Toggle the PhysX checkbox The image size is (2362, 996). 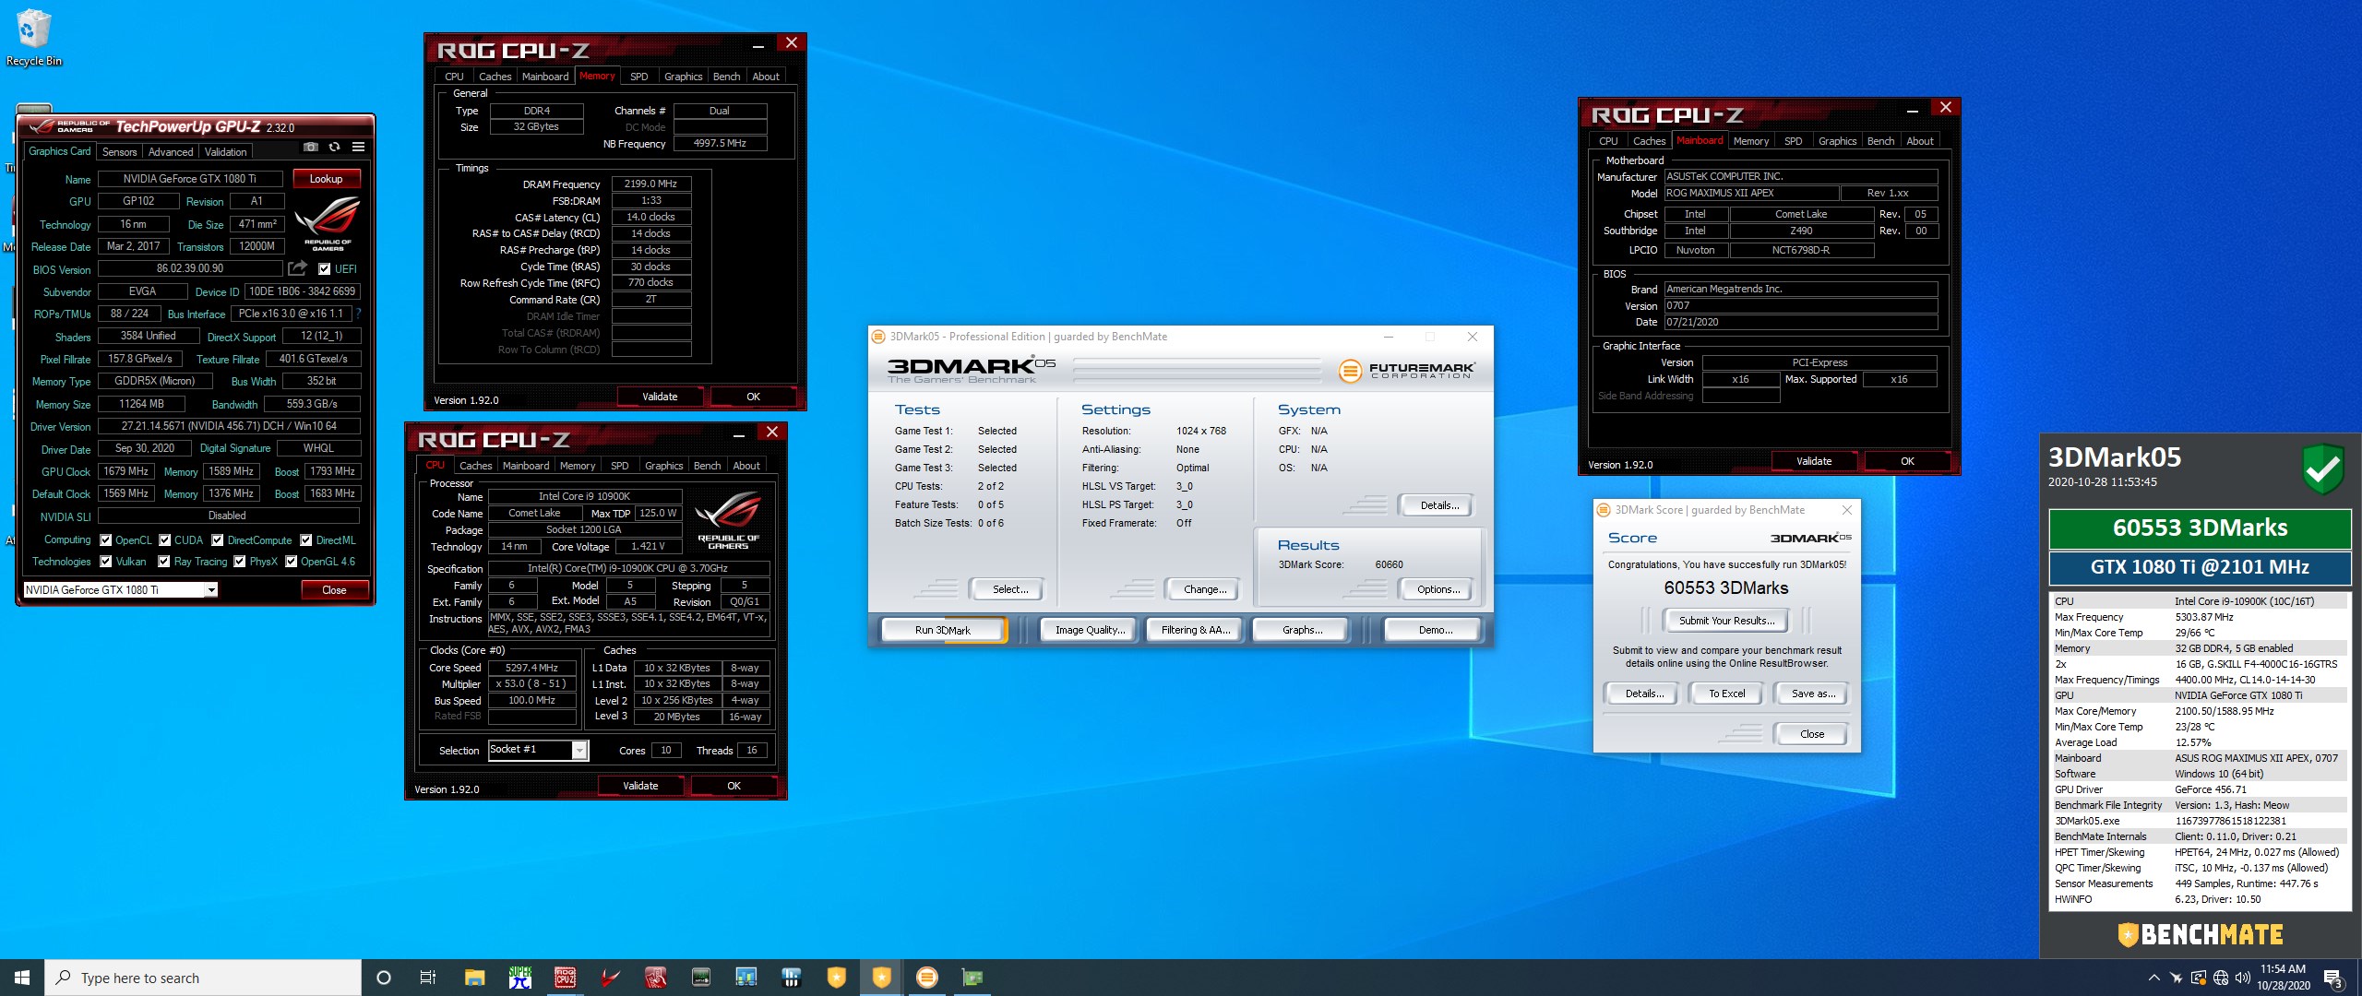pyautogui.click(x=240, y=562)
